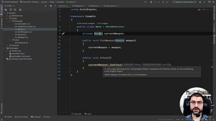Image resolution: width=216 pixels, height=121 pixels.
Task: Close the Weapon.cs editor tab
Action: (86, 6)
